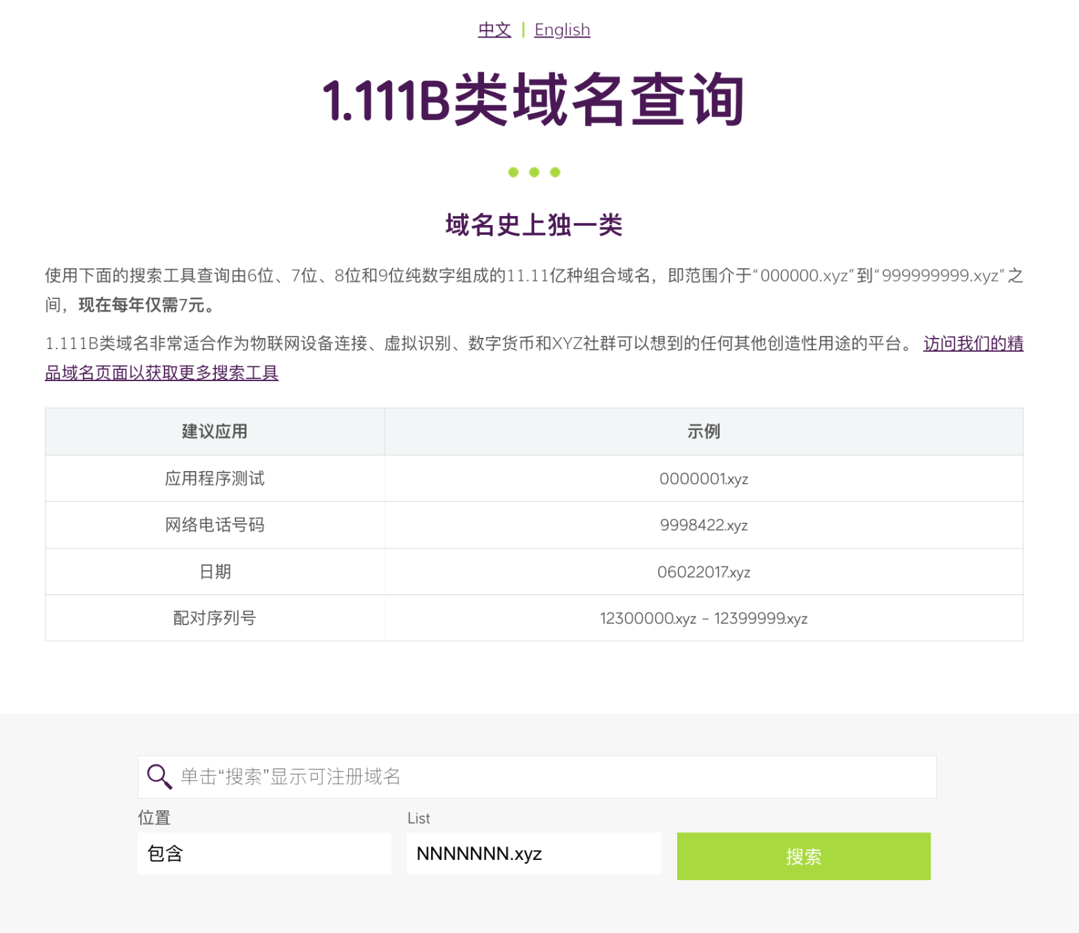Viewport: 1079px width, 933px height.
Task: Click the 示例 column header
Action: click(x=704, y=431)
